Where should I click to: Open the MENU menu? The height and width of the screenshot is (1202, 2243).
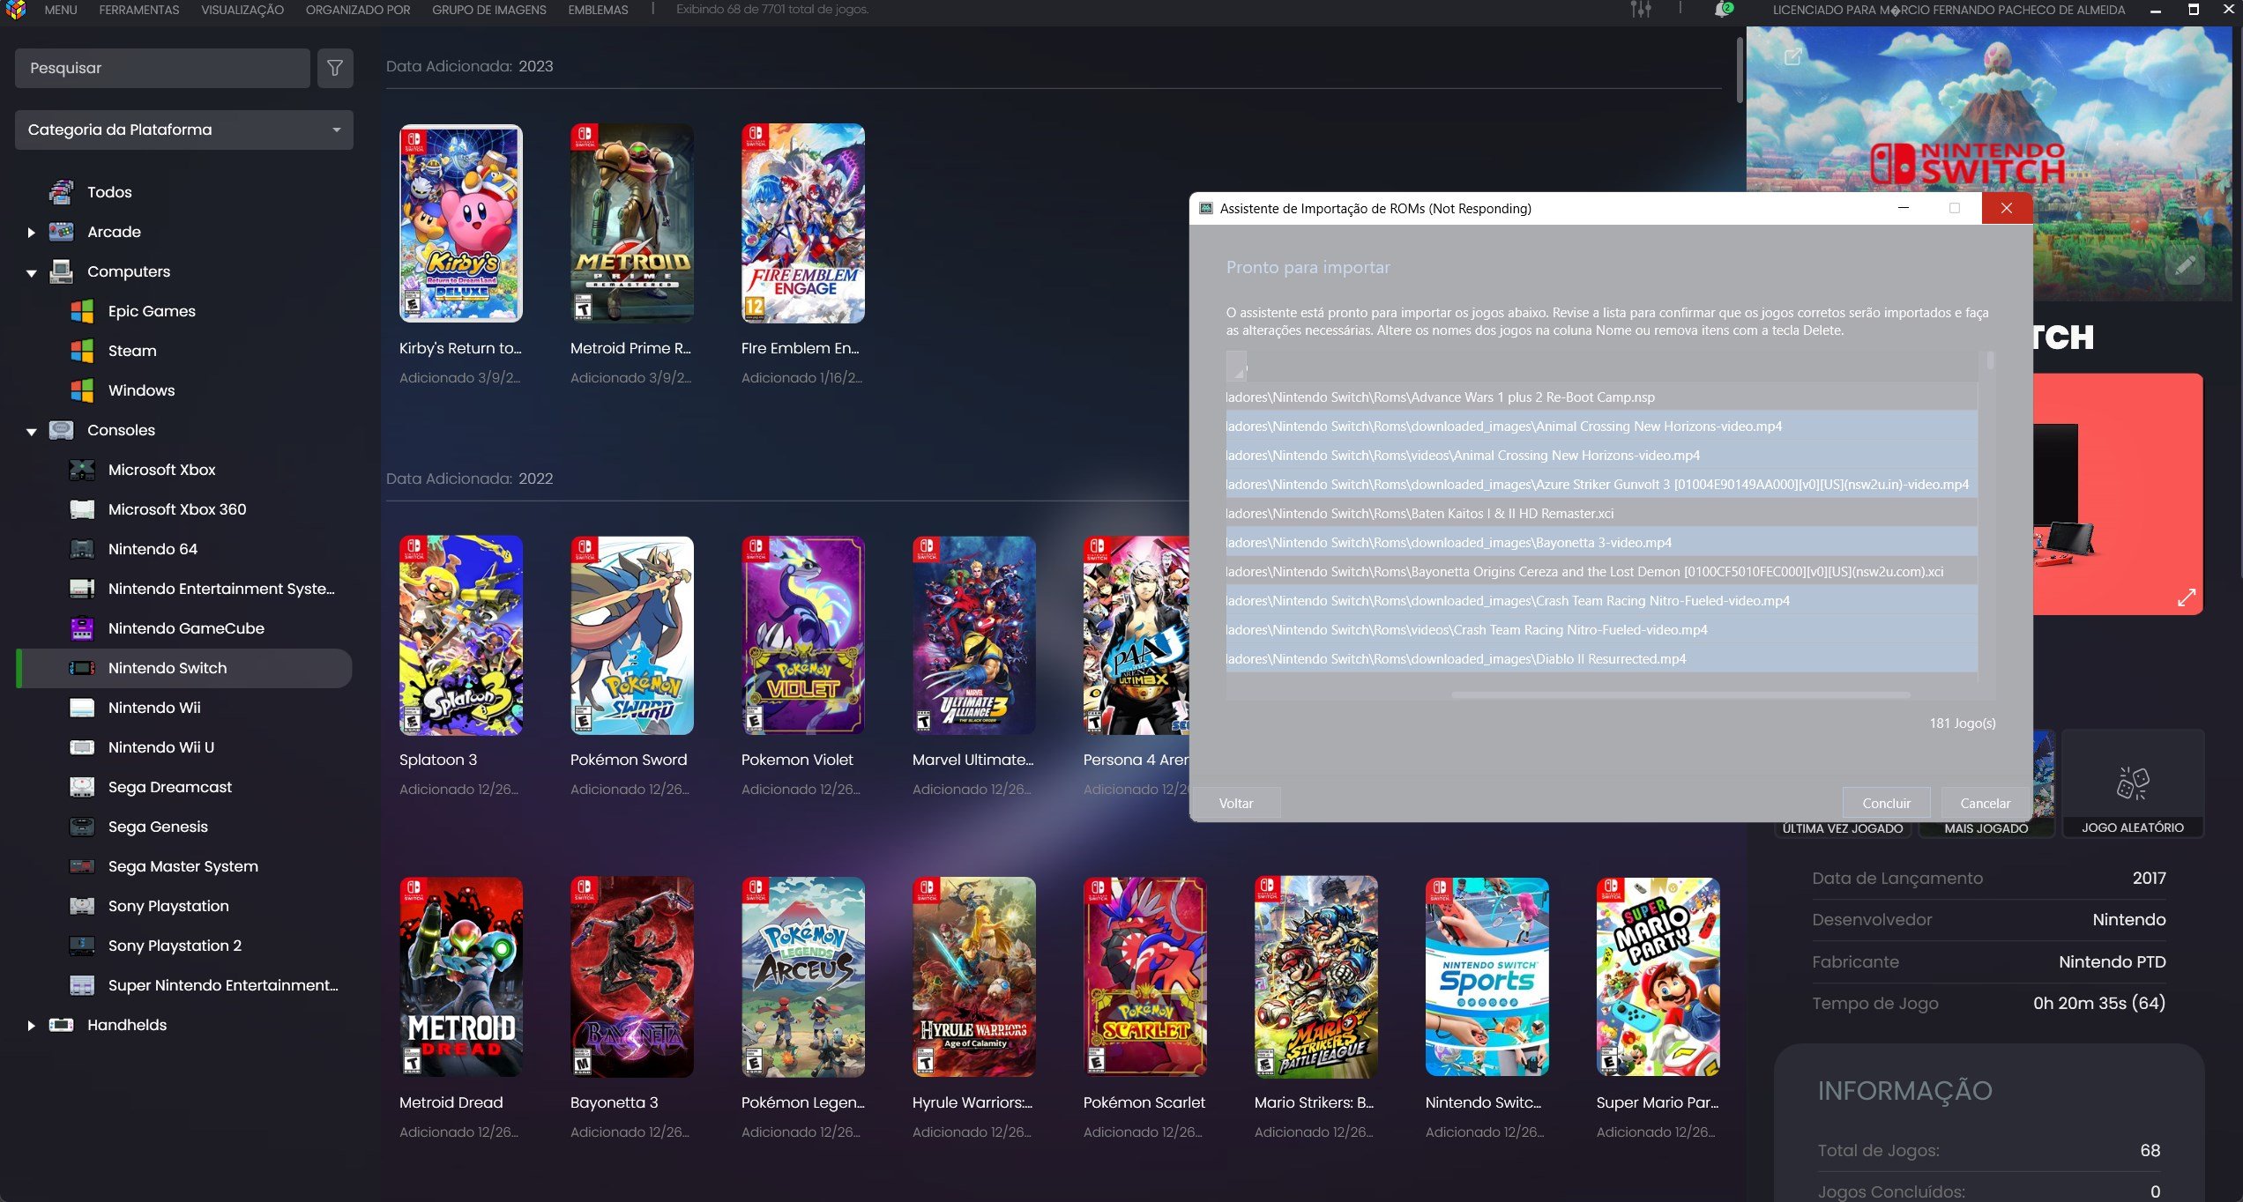(x=61, y=10)
